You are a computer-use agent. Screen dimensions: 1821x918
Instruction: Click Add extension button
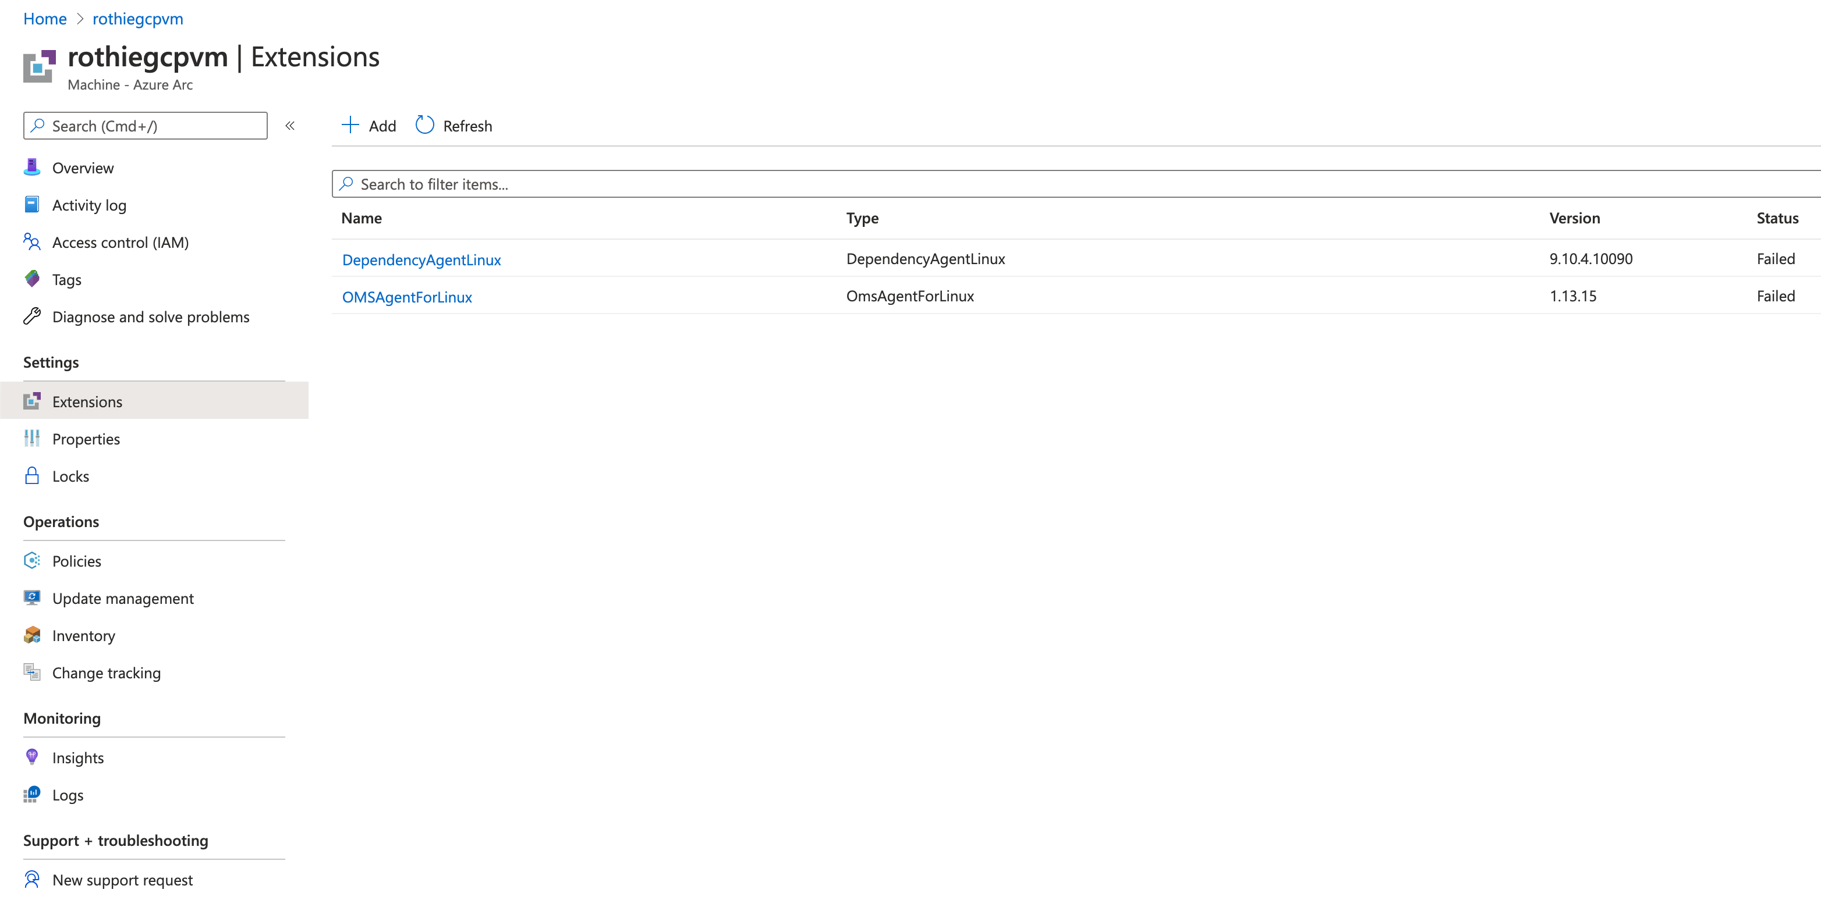[369, 126]
